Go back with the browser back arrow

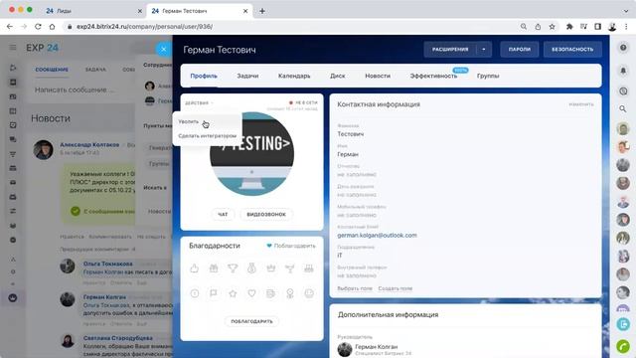[10, 27]
